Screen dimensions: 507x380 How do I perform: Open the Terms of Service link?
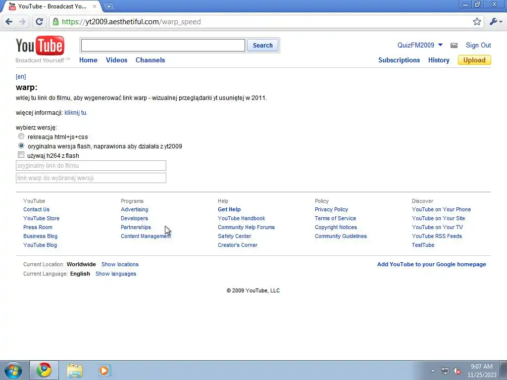click(335, 218)
